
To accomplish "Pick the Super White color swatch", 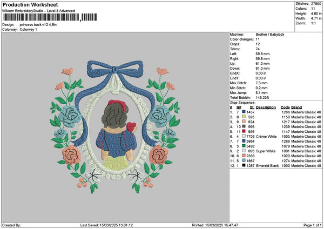I will (244, 151).
